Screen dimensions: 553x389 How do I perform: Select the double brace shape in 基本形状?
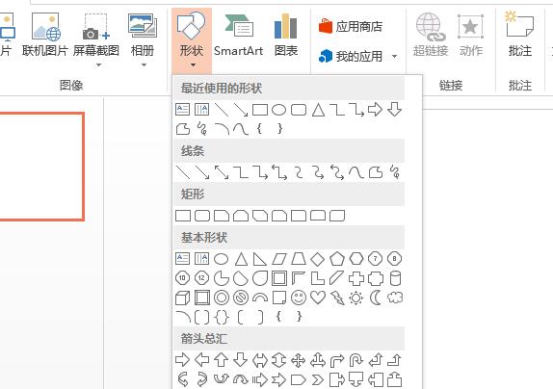tap(222, 317)
